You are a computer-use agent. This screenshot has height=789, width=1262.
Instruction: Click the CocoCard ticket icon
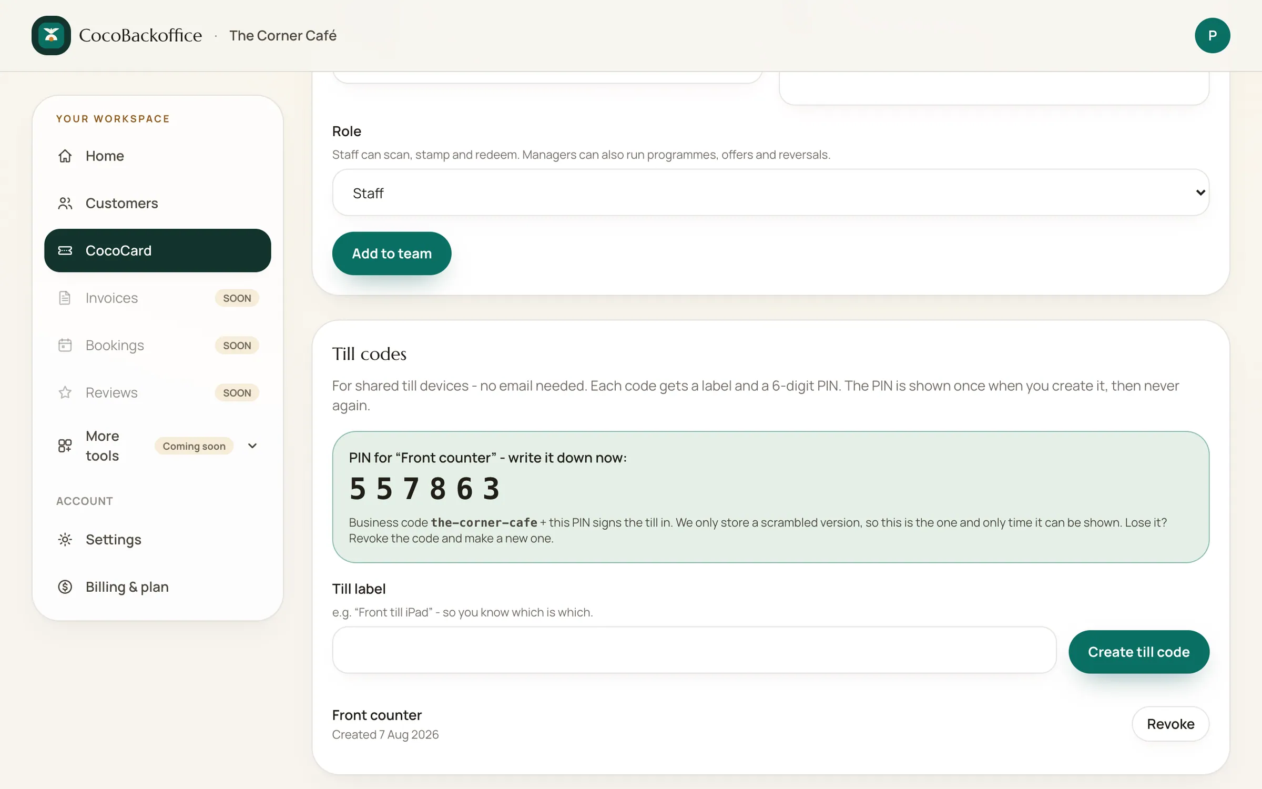click(x=65, y=250)
